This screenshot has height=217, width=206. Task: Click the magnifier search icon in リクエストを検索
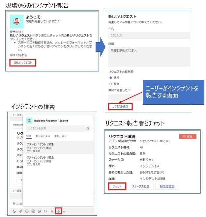point(88,128)
